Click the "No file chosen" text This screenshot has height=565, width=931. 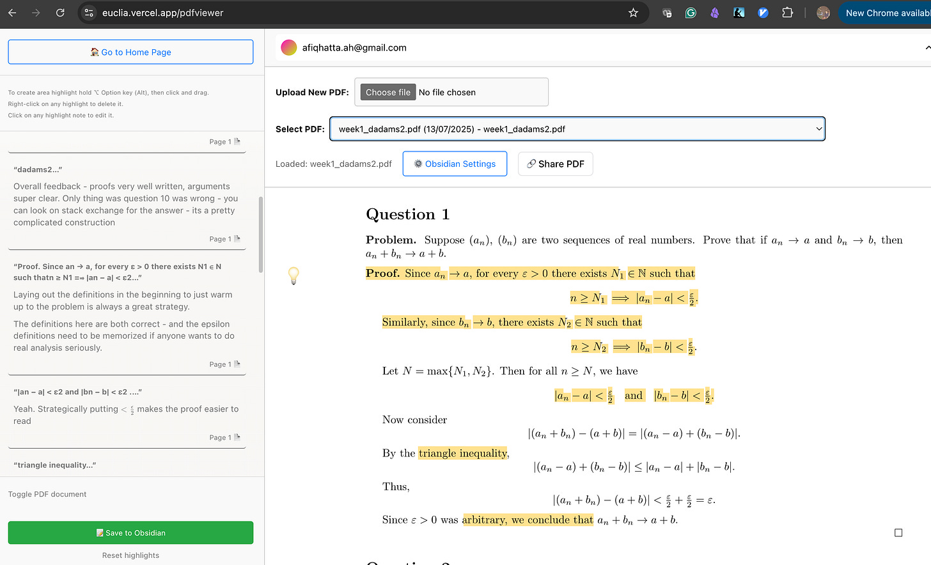447,92
